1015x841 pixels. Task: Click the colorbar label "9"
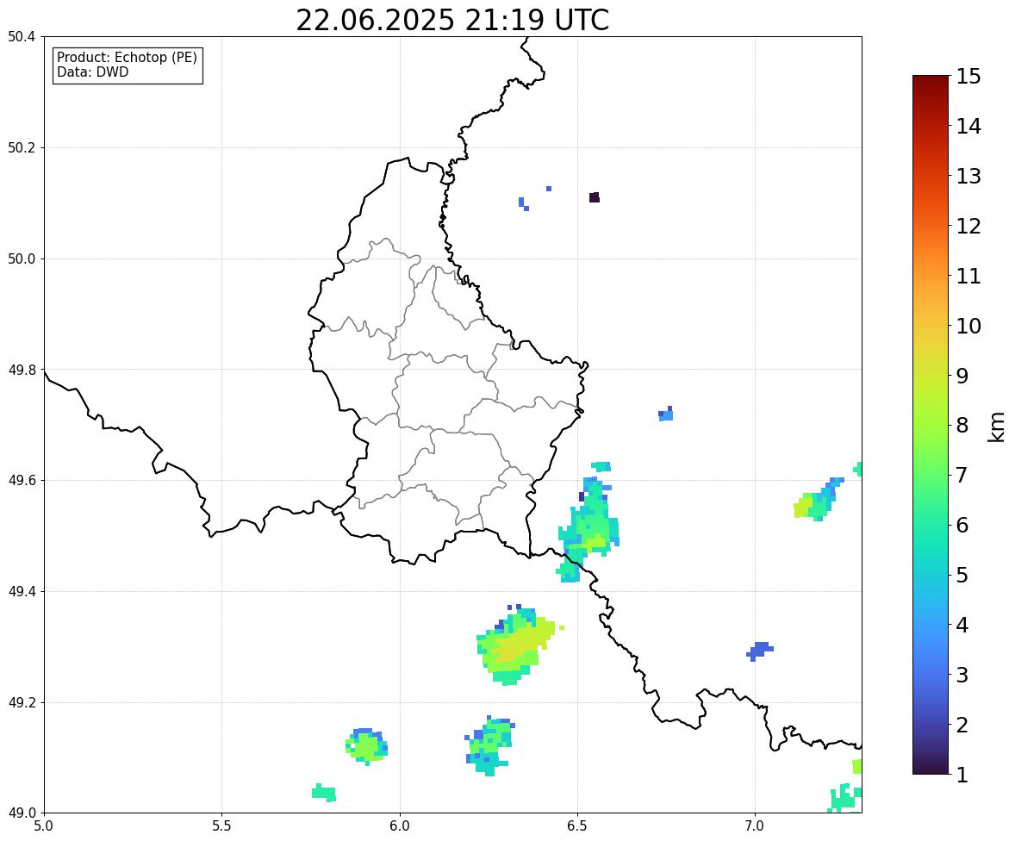pos(962,376)
